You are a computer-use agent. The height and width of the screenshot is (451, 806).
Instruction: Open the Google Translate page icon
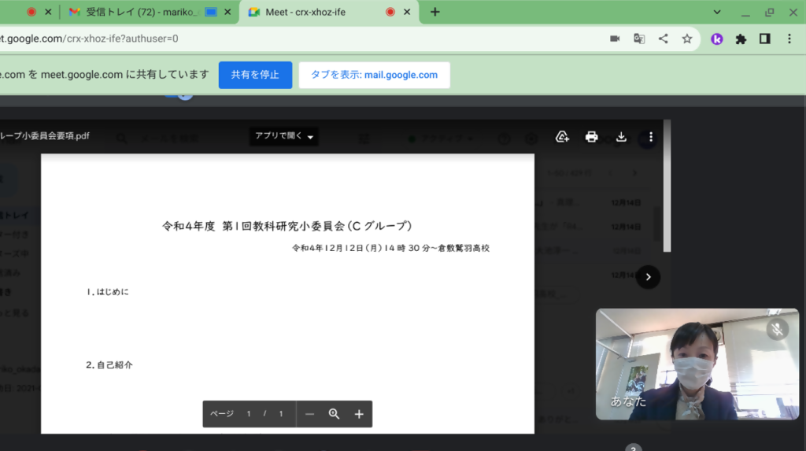tap(639, 39)
